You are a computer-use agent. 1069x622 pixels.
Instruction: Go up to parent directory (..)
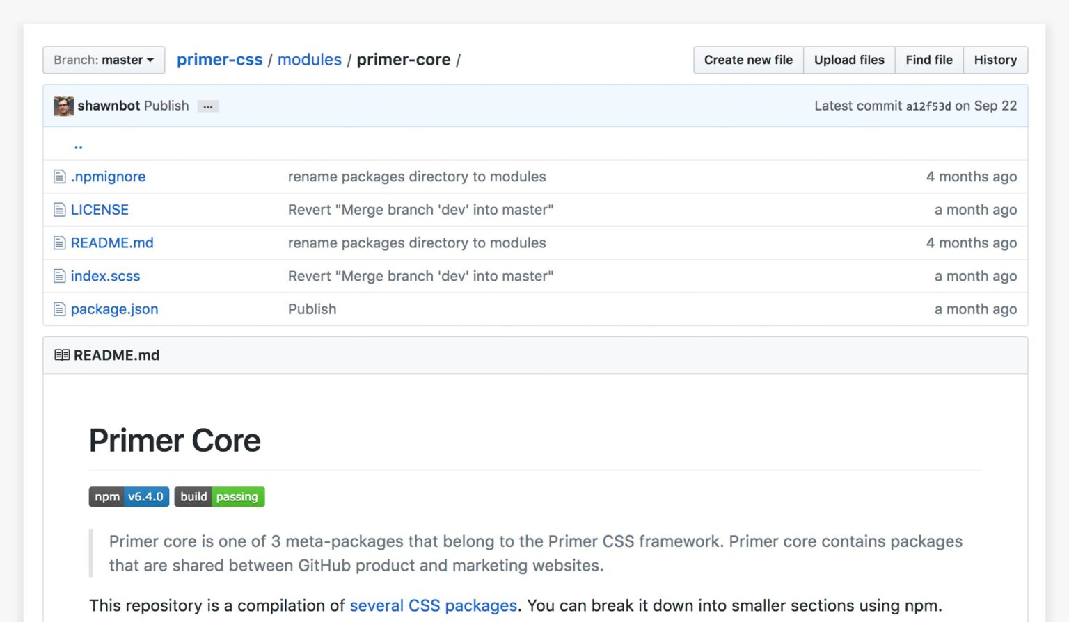(x=78, y=145)
